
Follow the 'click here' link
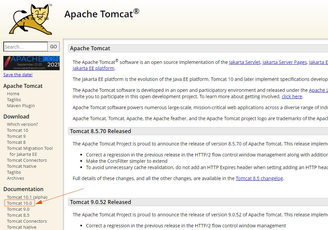292,97
